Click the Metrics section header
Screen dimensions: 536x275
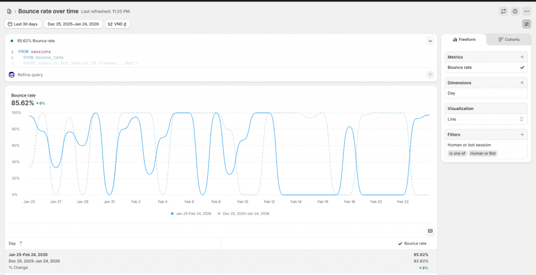point(455,57)
